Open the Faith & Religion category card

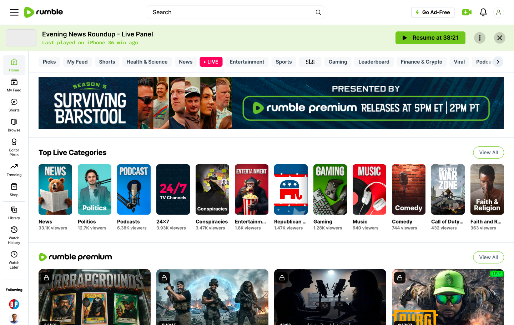point(487,190)
